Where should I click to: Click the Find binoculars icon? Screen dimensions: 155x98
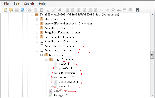[138, 10]
